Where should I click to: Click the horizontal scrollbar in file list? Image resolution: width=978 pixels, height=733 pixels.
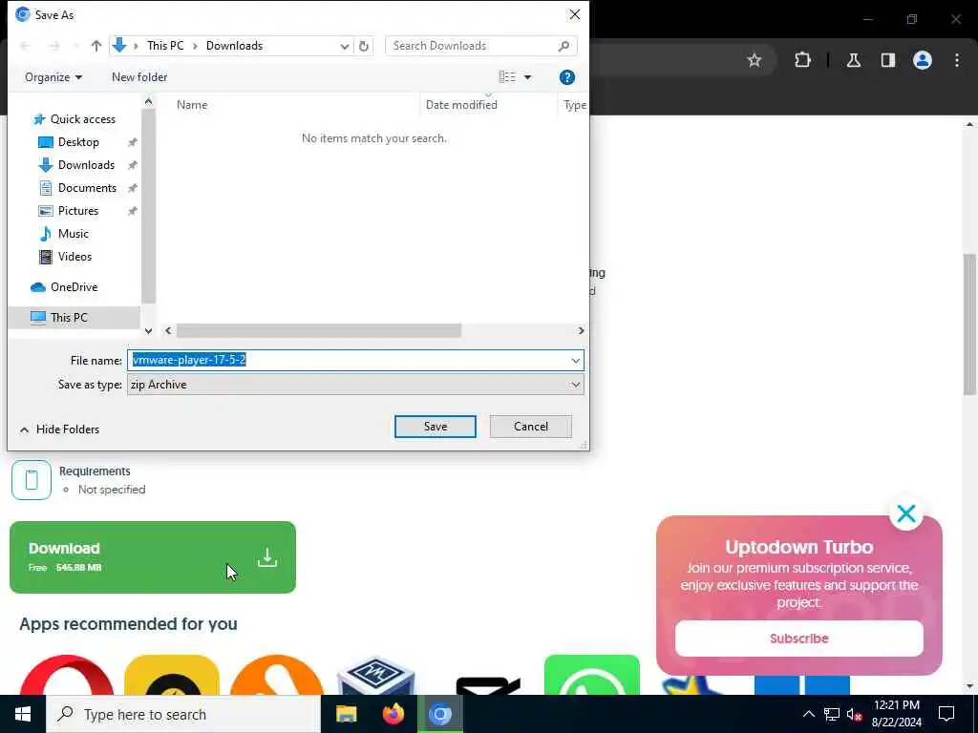(x=319, y=330)
